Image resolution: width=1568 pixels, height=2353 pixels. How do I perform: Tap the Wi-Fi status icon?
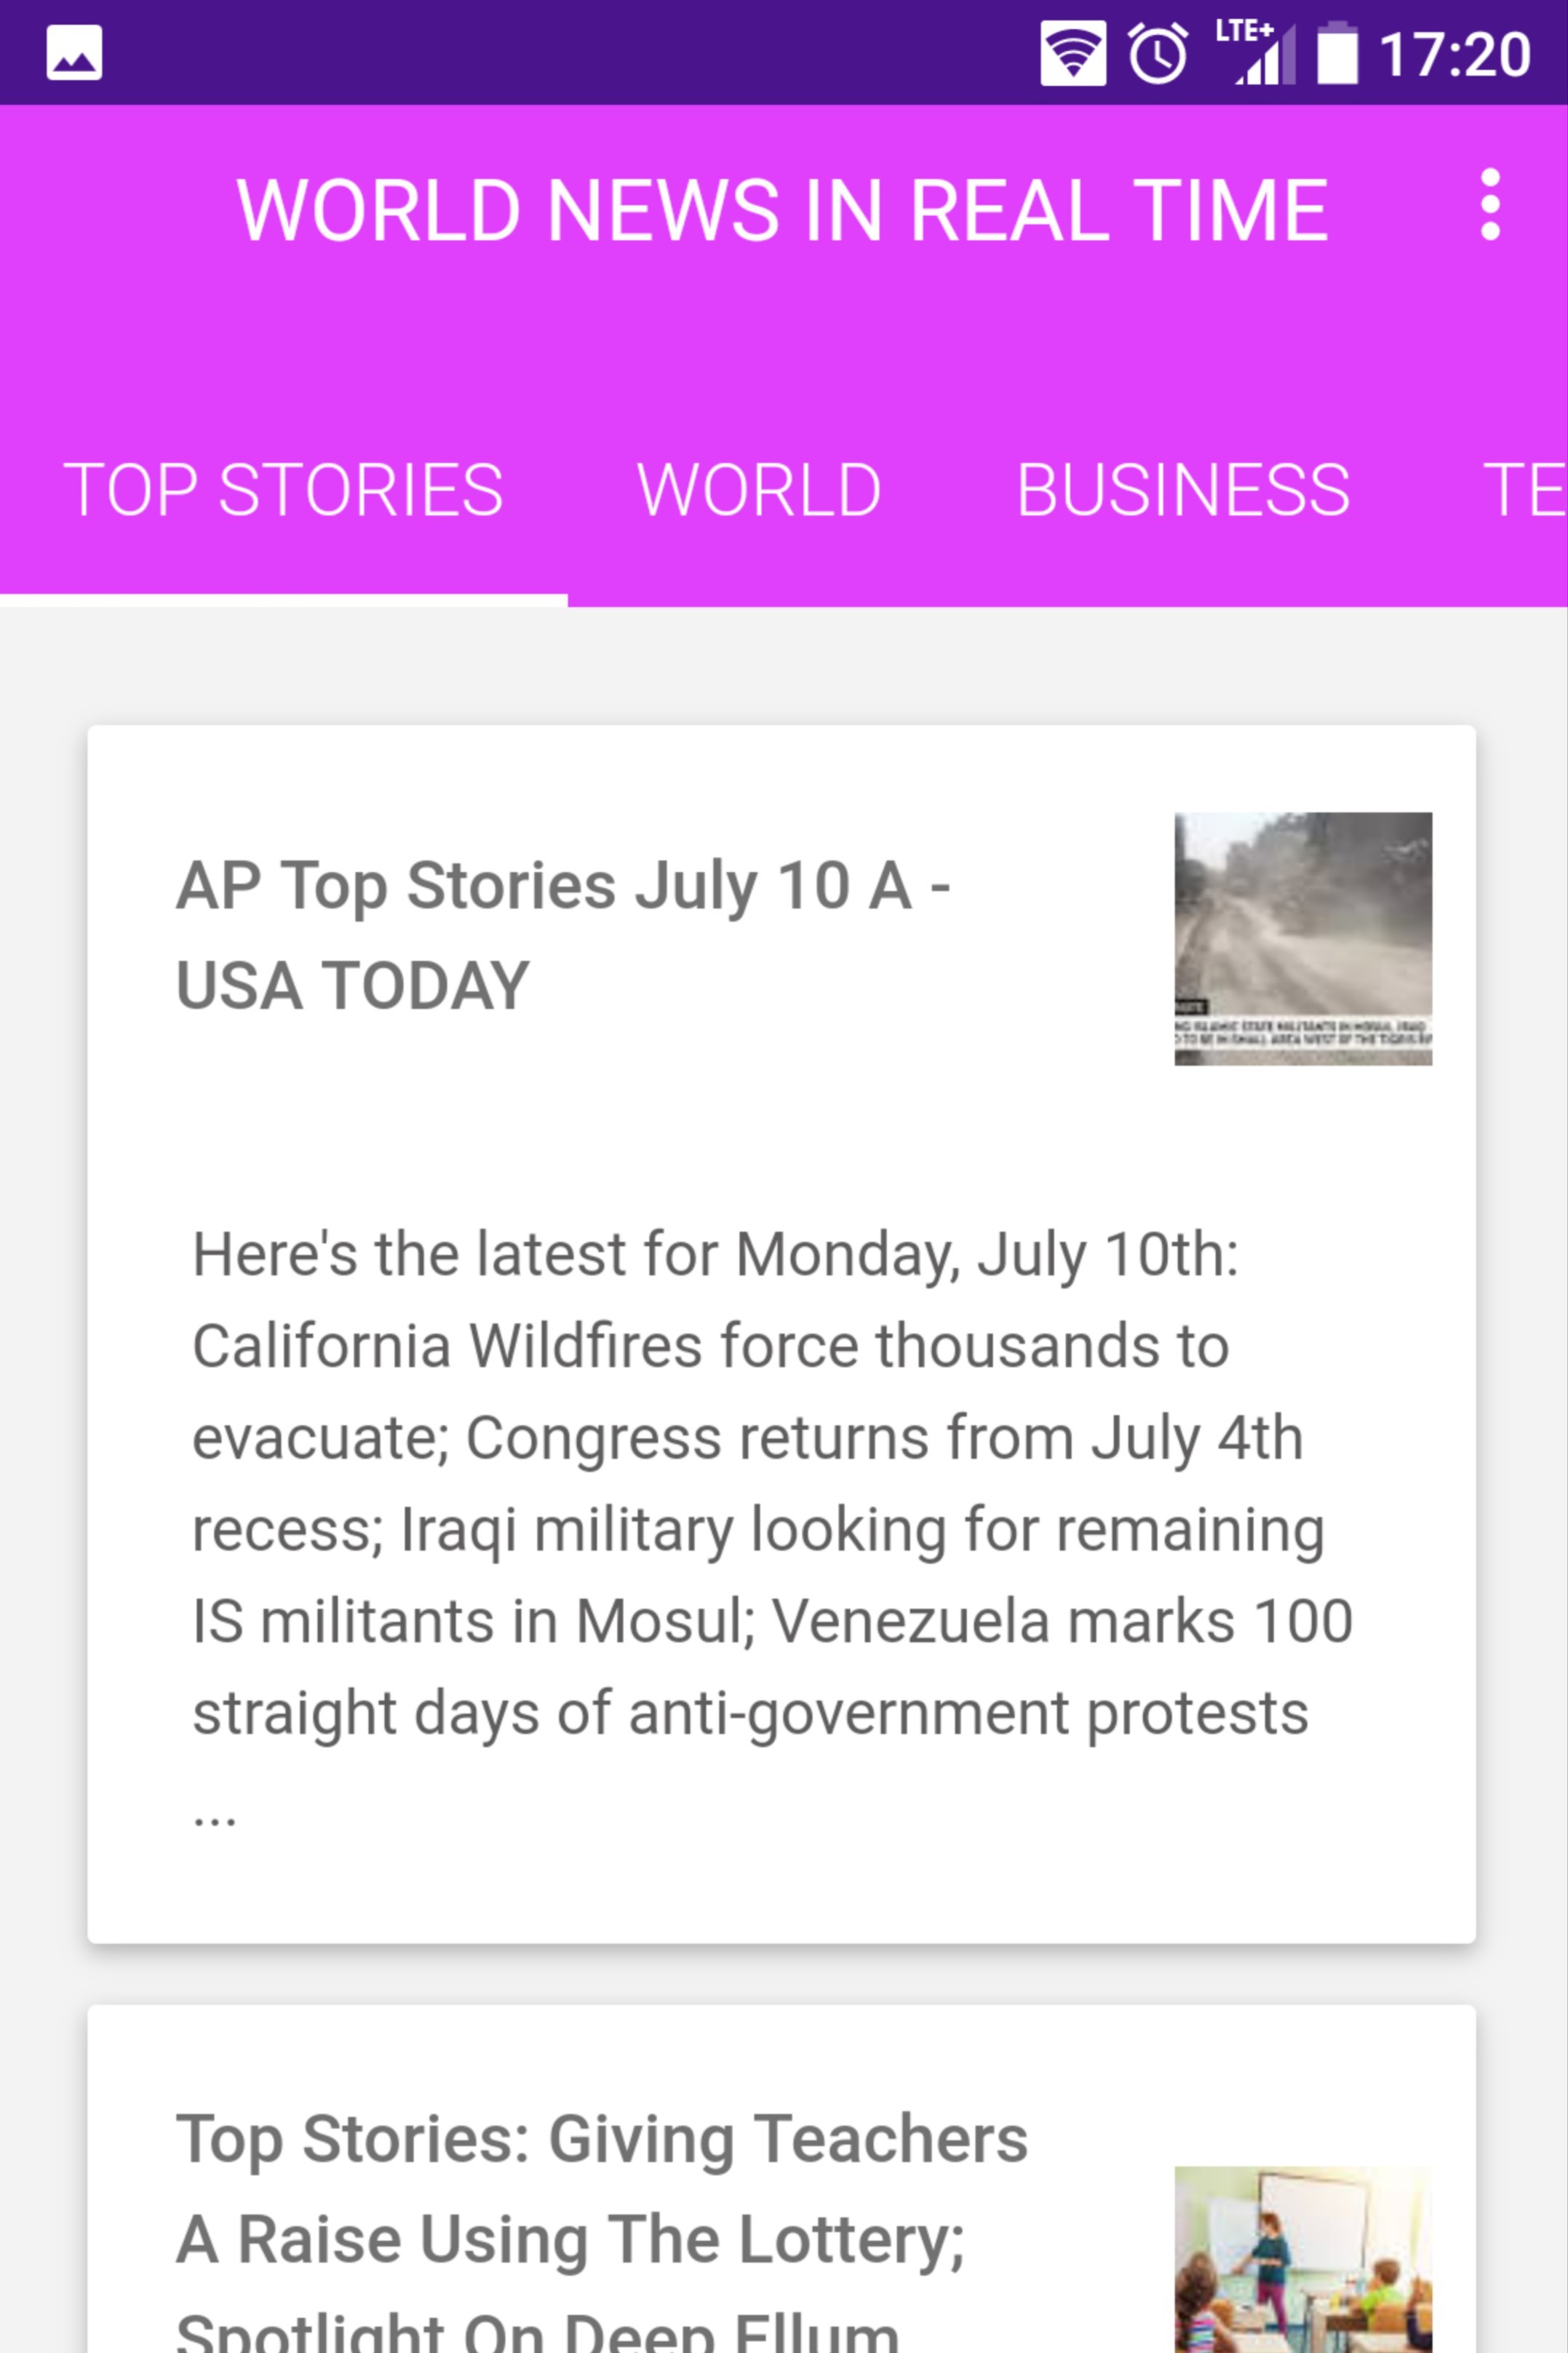1073,53
